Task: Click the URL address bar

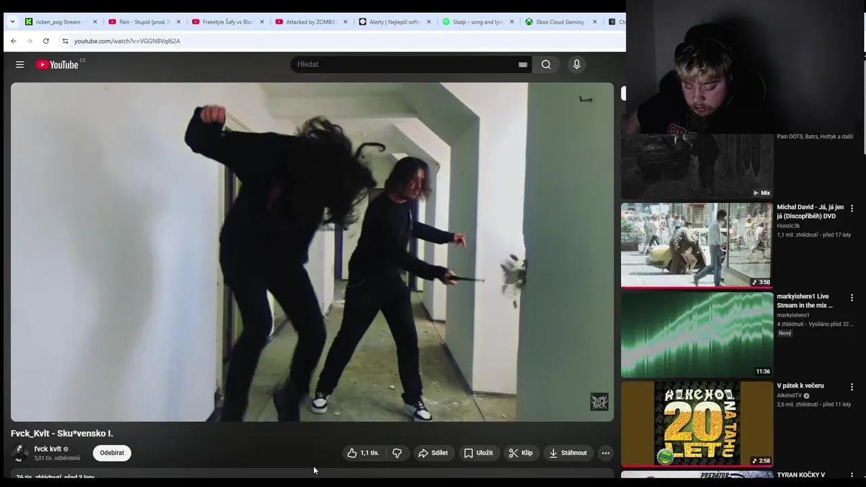Action: [x=342, y=41]
